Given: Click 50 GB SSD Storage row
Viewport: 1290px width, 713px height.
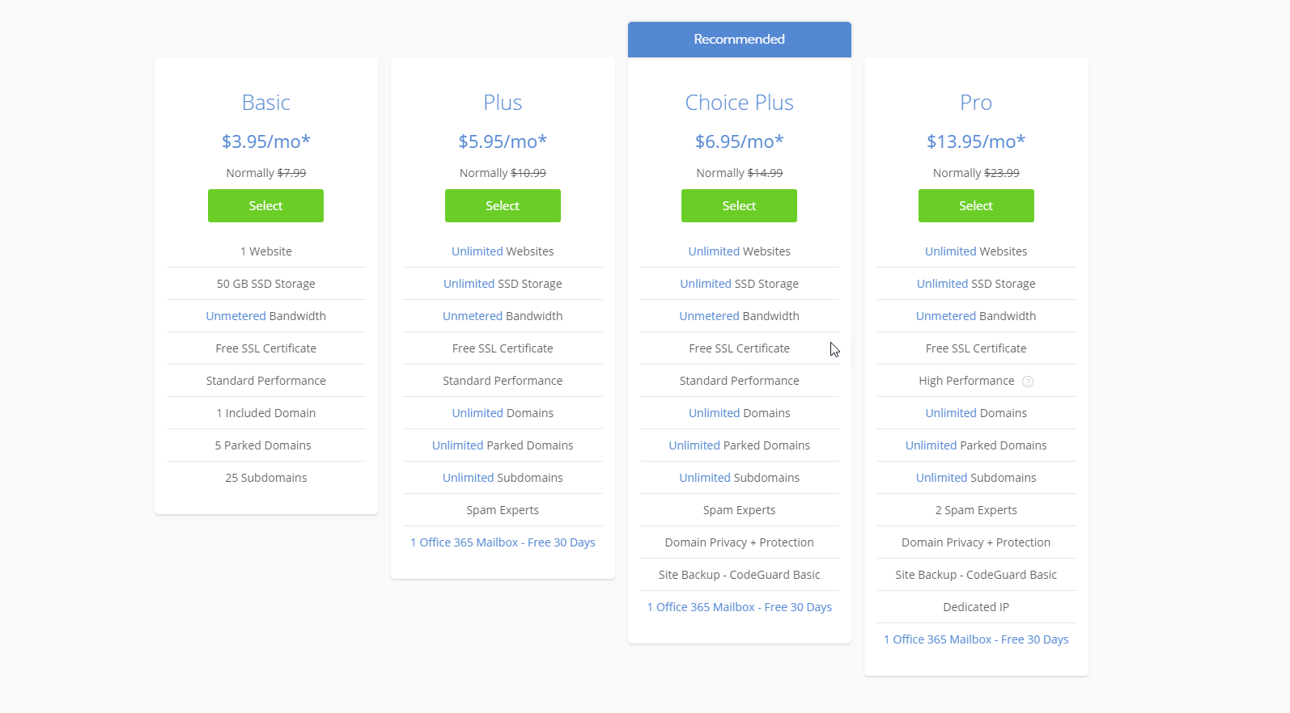Looking at the screenshot, I should (x=265, y=284).
